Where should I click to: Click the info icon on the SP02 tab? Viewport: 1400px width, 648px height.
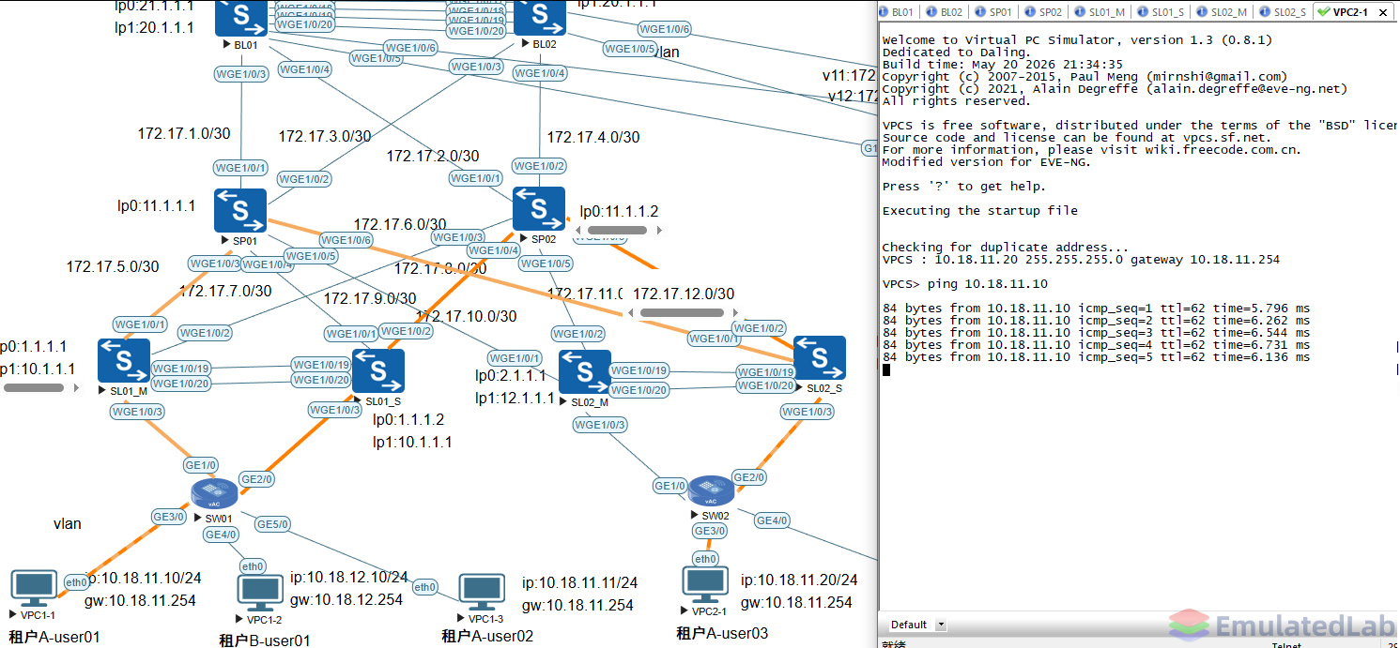pos(1029,12)
